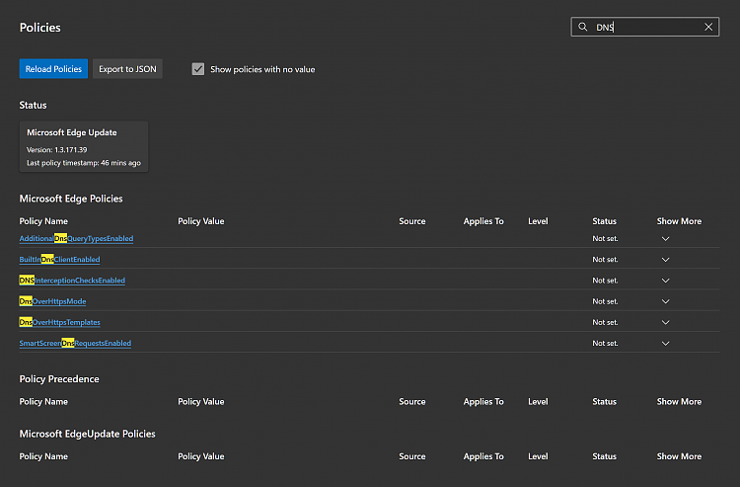
Task: Open DnsOverHttpsTemplates policy link
Action: click(59, 322)
